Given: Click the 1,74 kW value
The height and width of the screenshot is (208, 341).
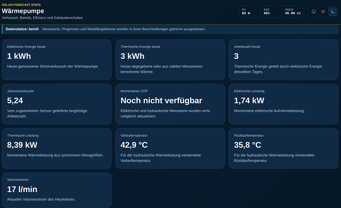Looking at the screenshot, I should (x=249, y=100).
